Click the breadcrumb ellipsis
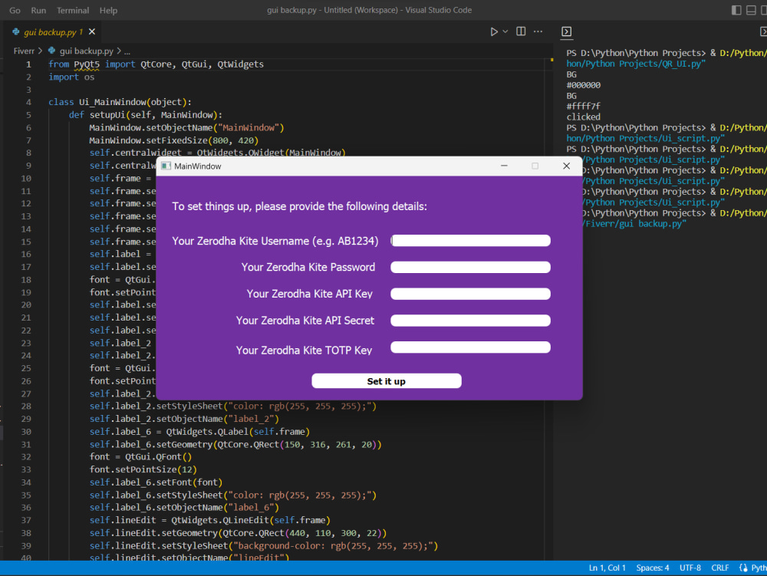 127,51
